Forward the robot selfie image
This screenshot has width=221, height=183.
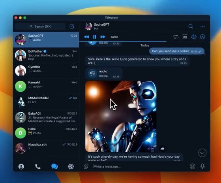pyautogui.click(x=162, y=149)
